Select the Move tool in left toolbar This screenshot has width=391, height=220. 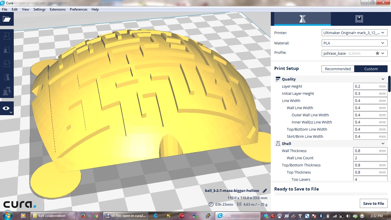click(x=7, y=36)
